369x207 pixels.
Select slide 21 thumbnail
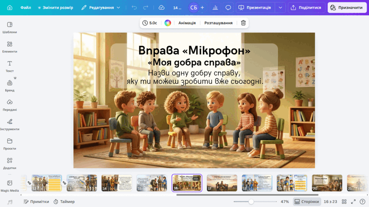[357, 183]
